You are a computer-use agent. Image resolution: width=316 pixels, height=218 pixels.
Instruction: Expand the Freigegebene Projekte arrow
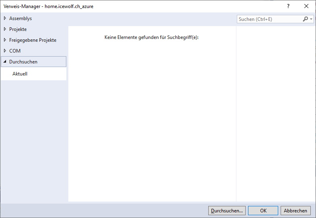pyautogui.click(x=5, y=40)
